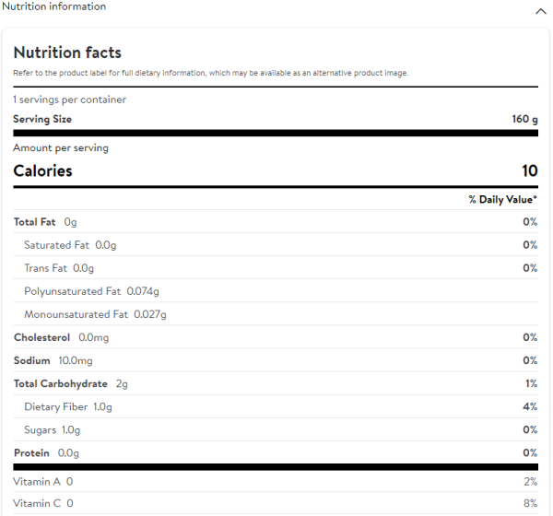Image resolution: width=553 pixels, height=516 pixels.
Task: Click the product label disclaimer text
Action: 210,73
